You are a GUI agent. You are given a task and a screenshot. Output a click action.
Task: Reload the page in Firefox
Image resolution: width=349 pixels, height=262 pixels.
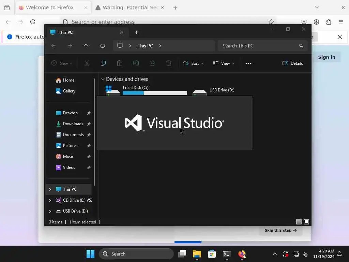tap(33, 22)
